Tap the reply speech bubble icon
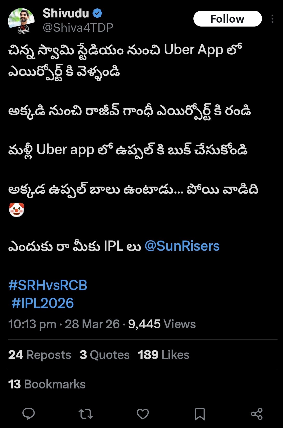The image size is (283, 428). (29, 414)
